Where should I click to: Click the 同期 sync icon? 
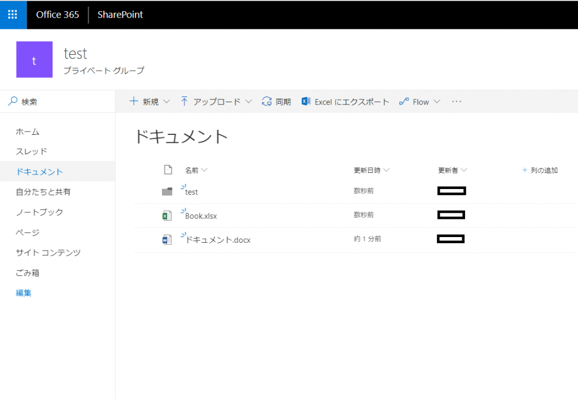[266, 102]
